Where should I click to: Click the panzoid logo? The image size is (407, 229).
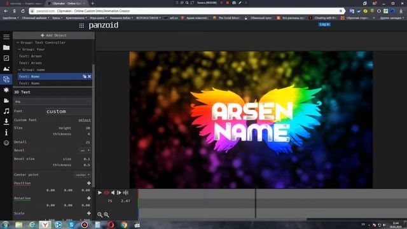104,25
